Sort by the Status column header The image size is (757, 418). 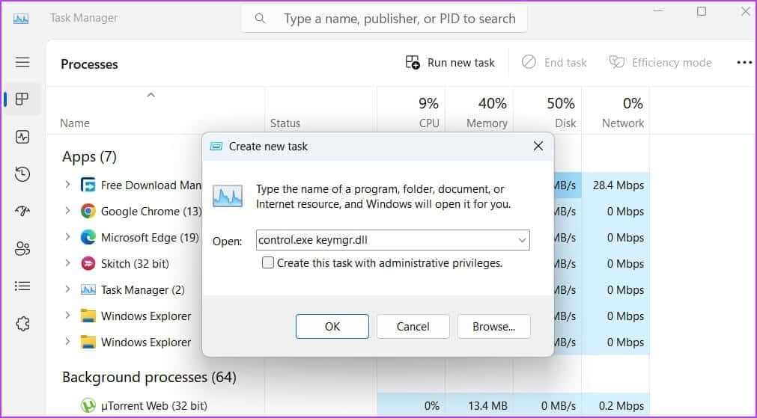[285, 123]
